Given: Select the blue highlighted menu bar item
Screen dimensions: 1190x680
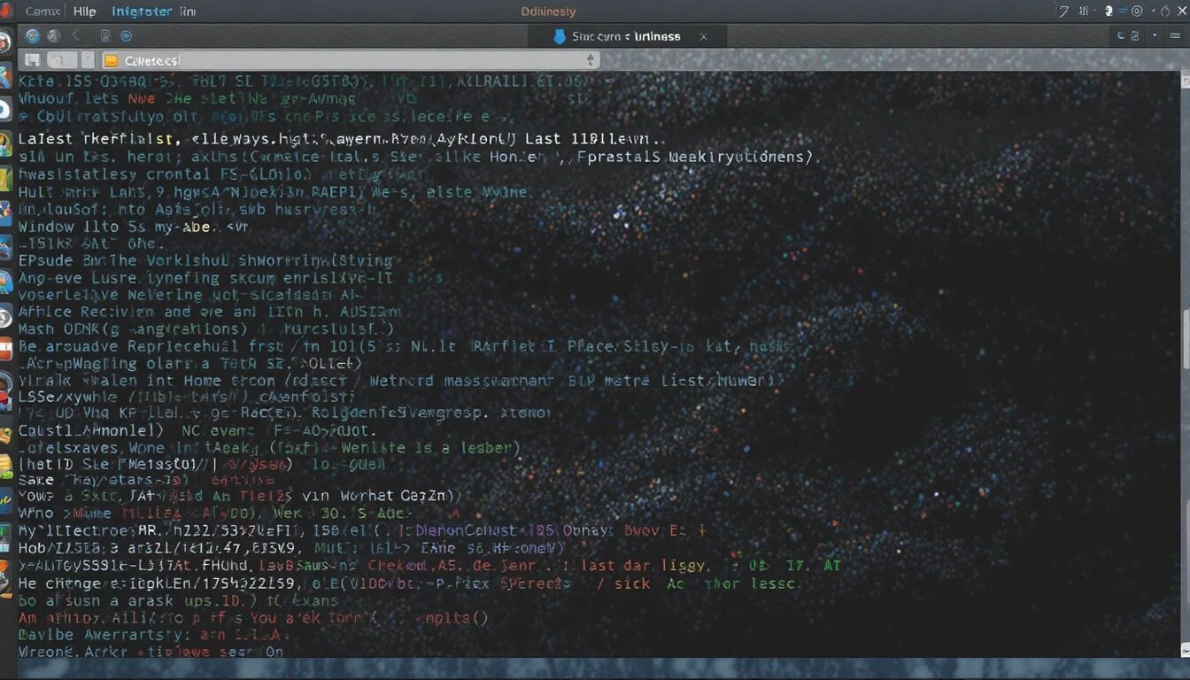Looking at the screenshot, I should 142,12.
